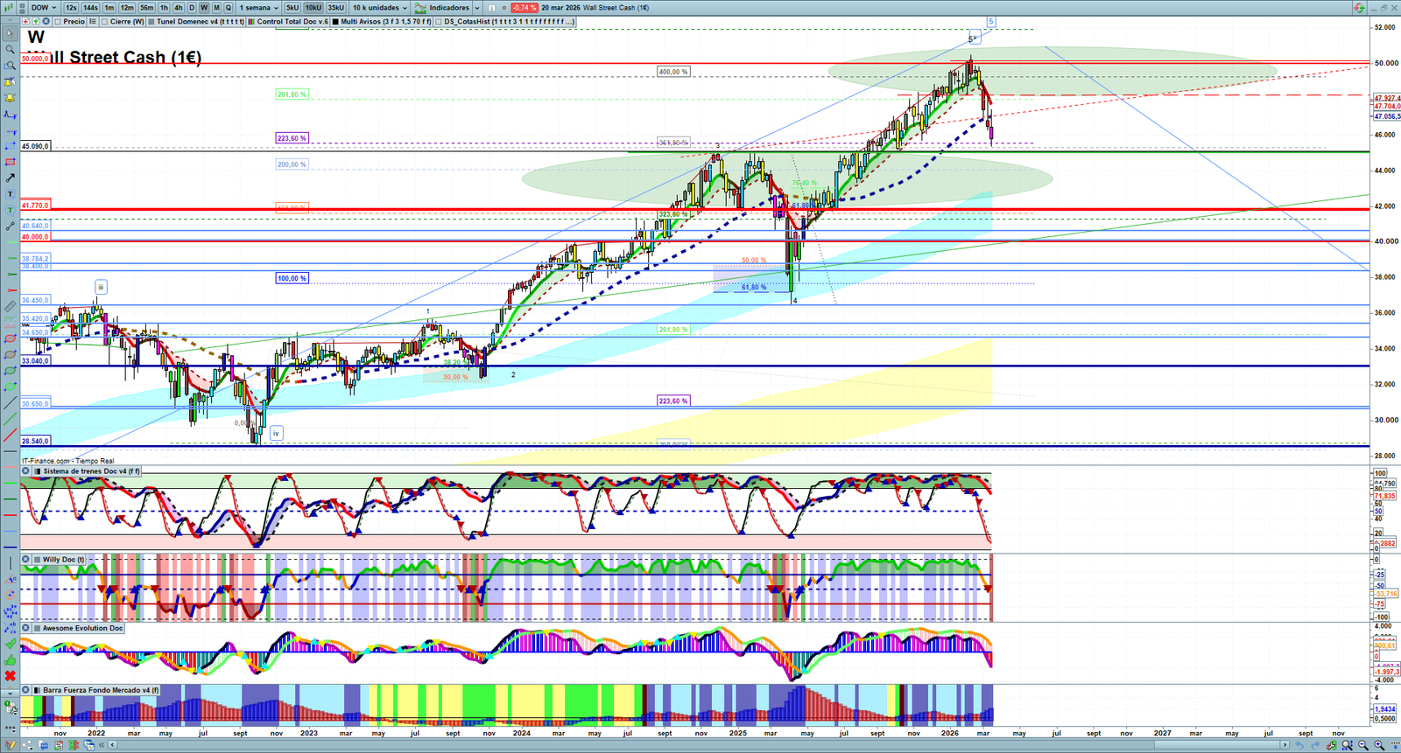
Task: Expand the Indicadores dropdown arrow
Action: point(476,7)
